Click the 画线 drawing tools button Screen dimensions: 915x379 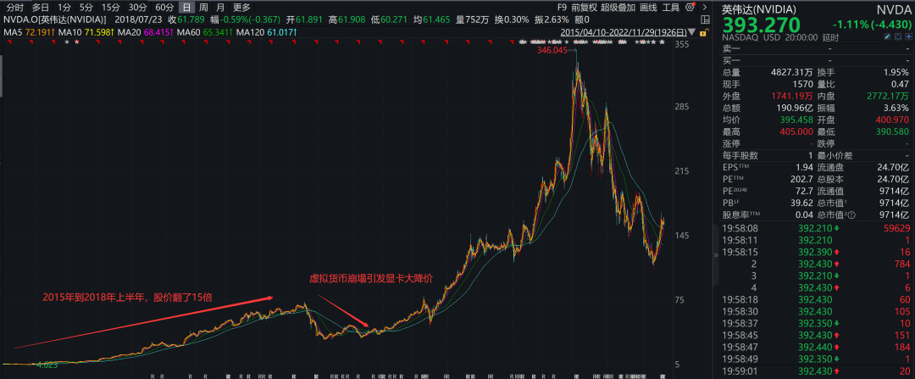(x=648, y=7)
